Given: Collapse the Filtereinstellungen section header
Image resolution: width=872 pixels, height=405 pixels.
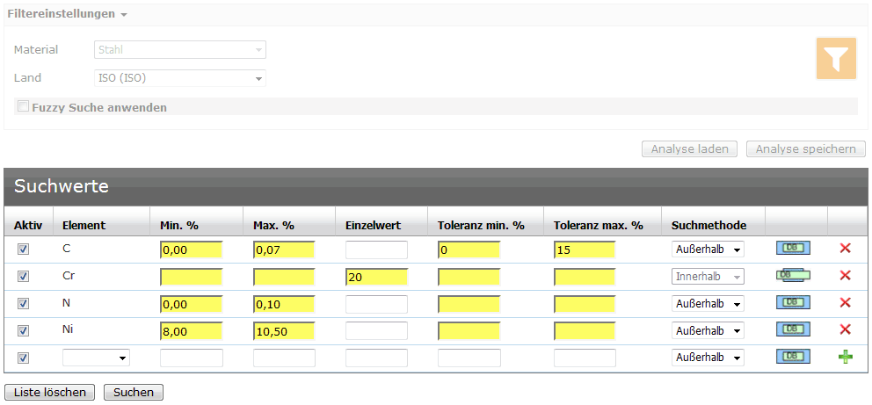Looking at the screenshot, I should 67,15.
